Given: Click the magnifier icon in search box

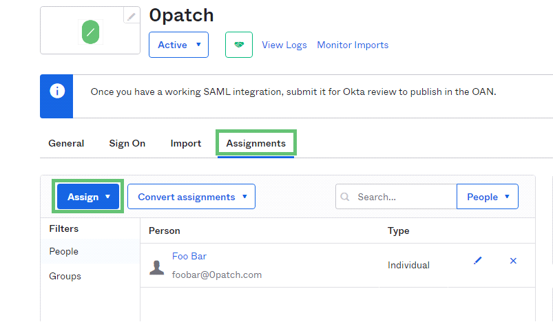Looking at the screenshot, I should [x=345, y=197].
